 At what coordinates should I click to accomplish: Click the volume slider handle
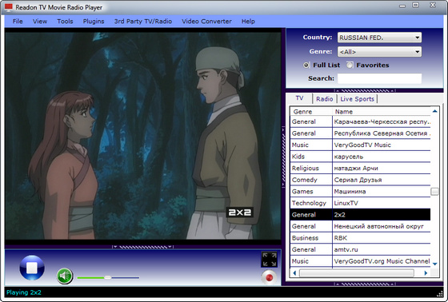[108, 277]
